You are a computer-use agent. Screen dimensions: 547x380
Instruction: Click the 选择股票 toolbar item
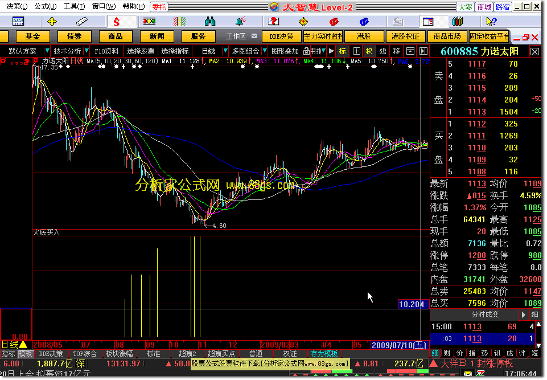tap(141, 51)
